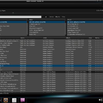Click genre browser scrollbar down arrow

pyautogui.click(x=28, y=35)
